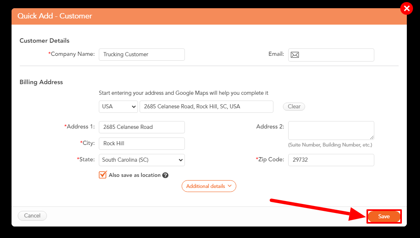Click the envelope icon in the Email field
The height and width of the screenshot is (238, 420).
coord(295,55)
